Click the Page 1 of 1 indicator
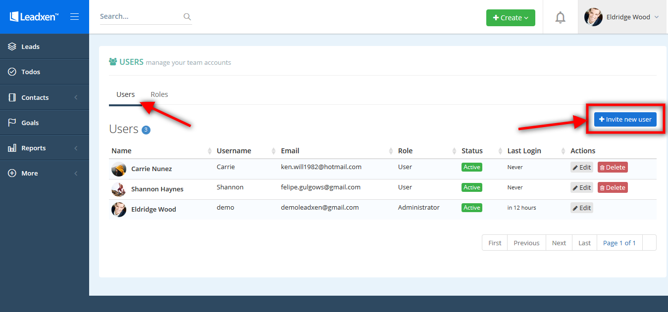Viewport: 668px width, 312px height. [x=619, y=243]
